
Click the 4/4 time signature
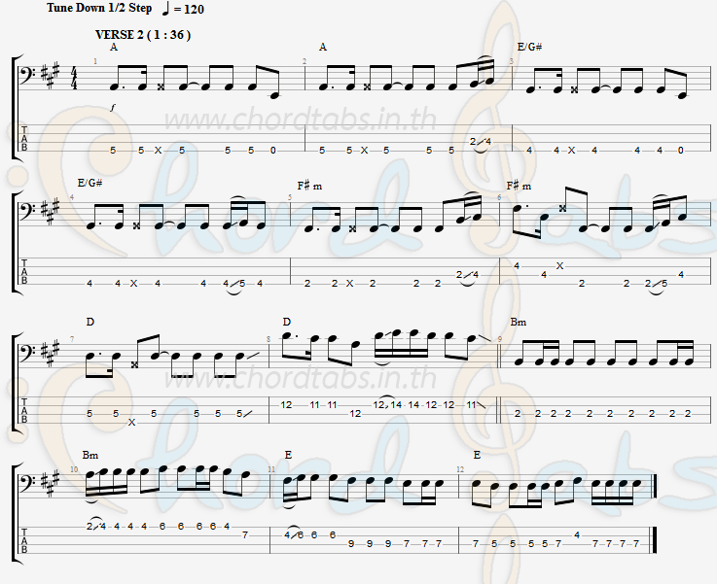pos(74,79)
